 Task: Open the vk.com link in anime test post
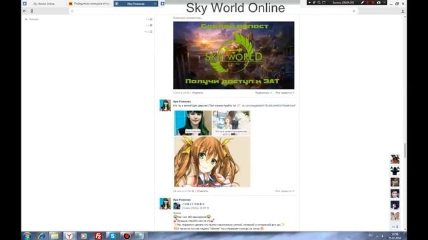click(x=269, y=105)
